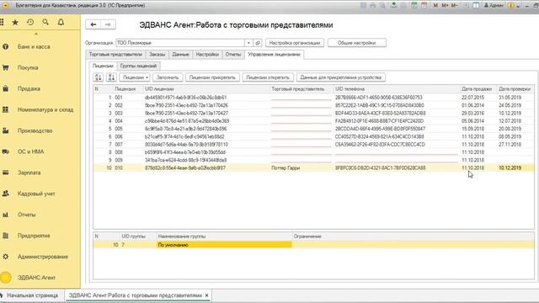Click the Админ user name in the title bar
The image size is (539, 303).
[x=494, y=5]
